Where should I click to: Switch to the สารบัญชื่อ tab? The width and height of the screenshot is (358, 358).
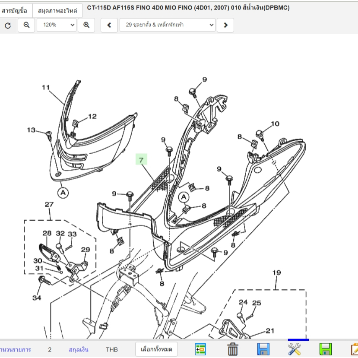15,10
